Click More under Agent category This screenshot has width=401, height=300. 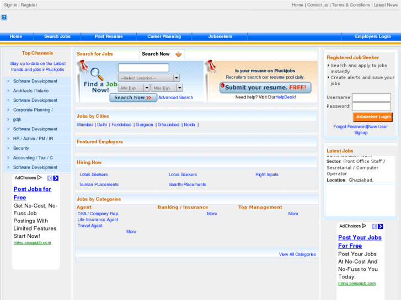click(131, 232)
